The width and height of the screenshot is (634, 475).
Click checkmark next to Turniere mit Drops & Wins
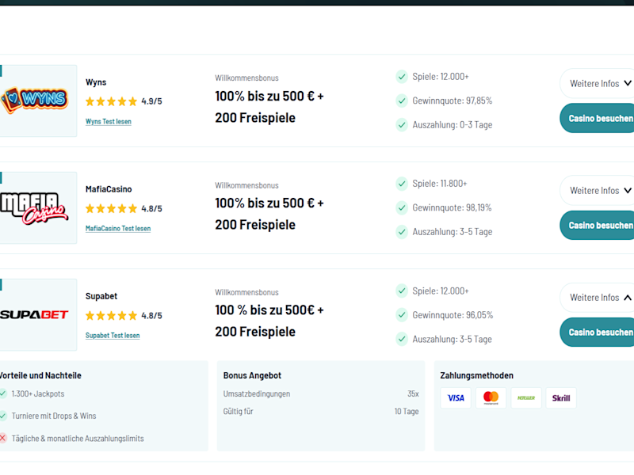[x=3, y=416]
